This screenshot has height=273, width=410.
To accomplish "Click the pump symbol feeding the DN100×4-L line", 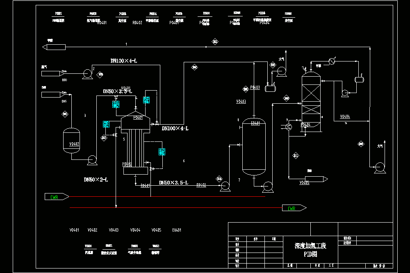I will [87, 74].
